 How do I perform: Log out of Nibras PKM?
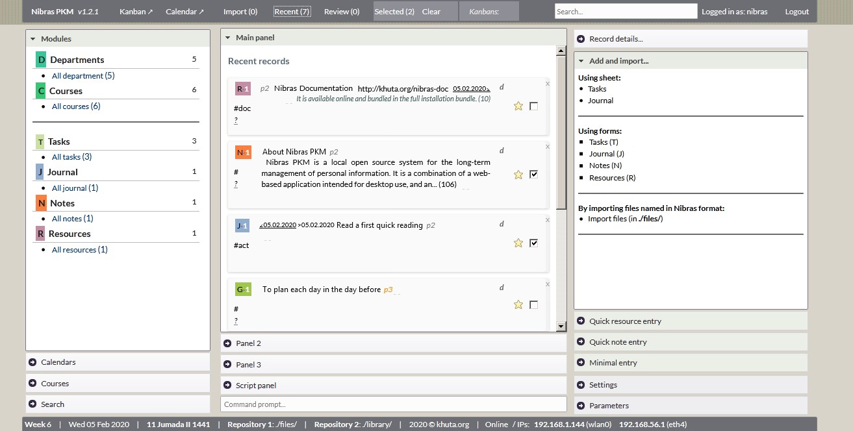point(797,12)
